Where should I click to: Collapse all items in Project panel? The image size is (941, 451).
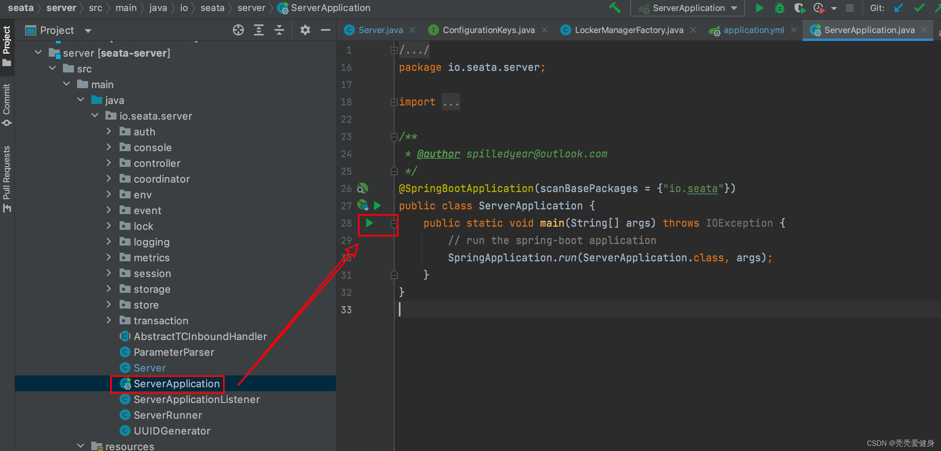pyautogui.click(x=279, y=30)
